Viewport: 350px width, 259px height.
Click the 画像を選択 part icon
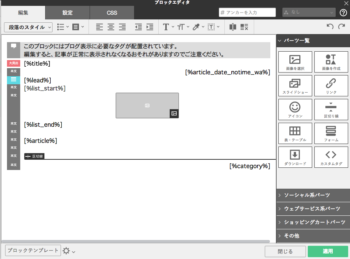295,62
